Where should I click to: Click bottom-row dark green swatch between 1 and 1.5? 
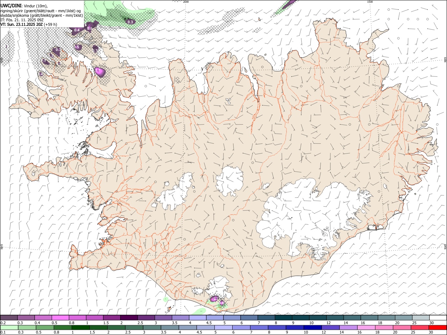pos(80,328)
